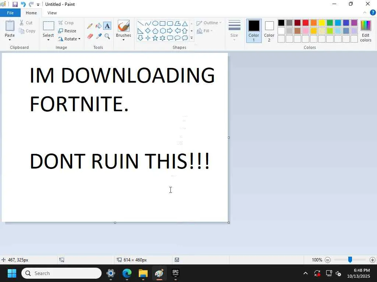
Task: Click the zoom slider handle
Action: 350,260
